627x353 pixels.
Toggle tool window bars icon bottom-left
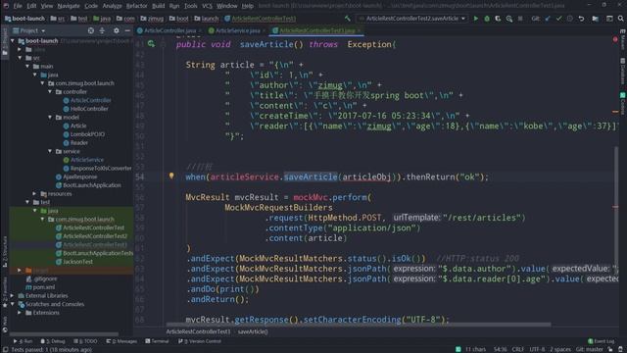(5, 349)
